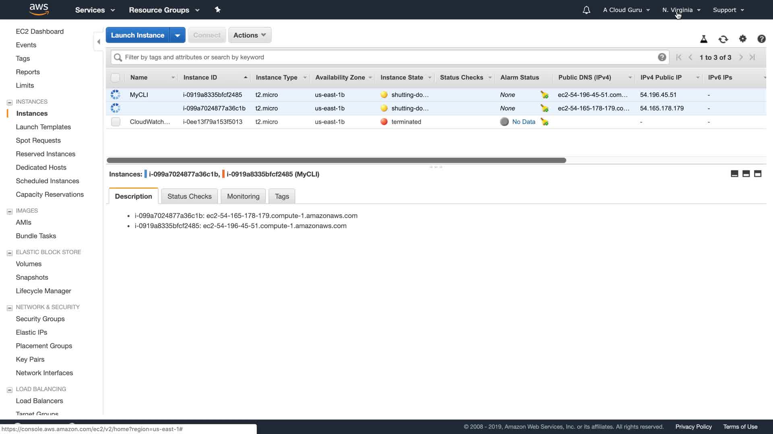Switch to the Status Checks tab

189,196
